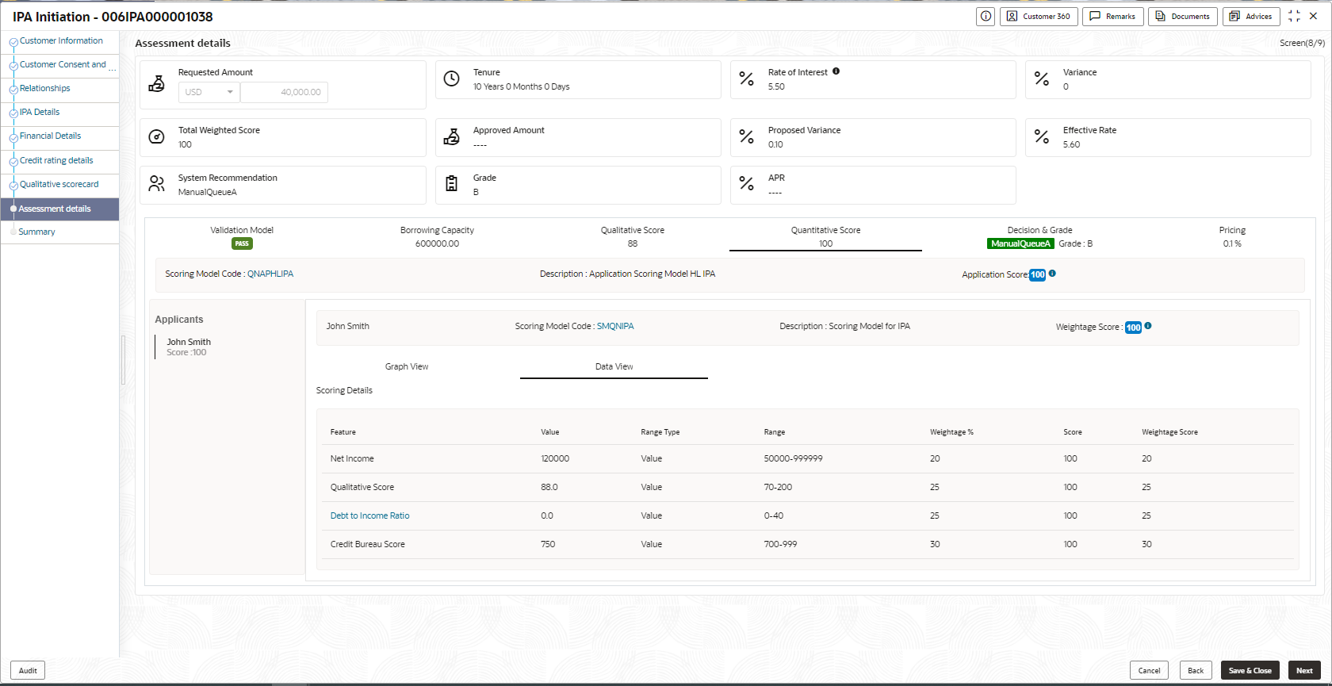This screenshot has height=686, width=1332.
Task: Switch to Validation Model tab
Action: point(242,236)
